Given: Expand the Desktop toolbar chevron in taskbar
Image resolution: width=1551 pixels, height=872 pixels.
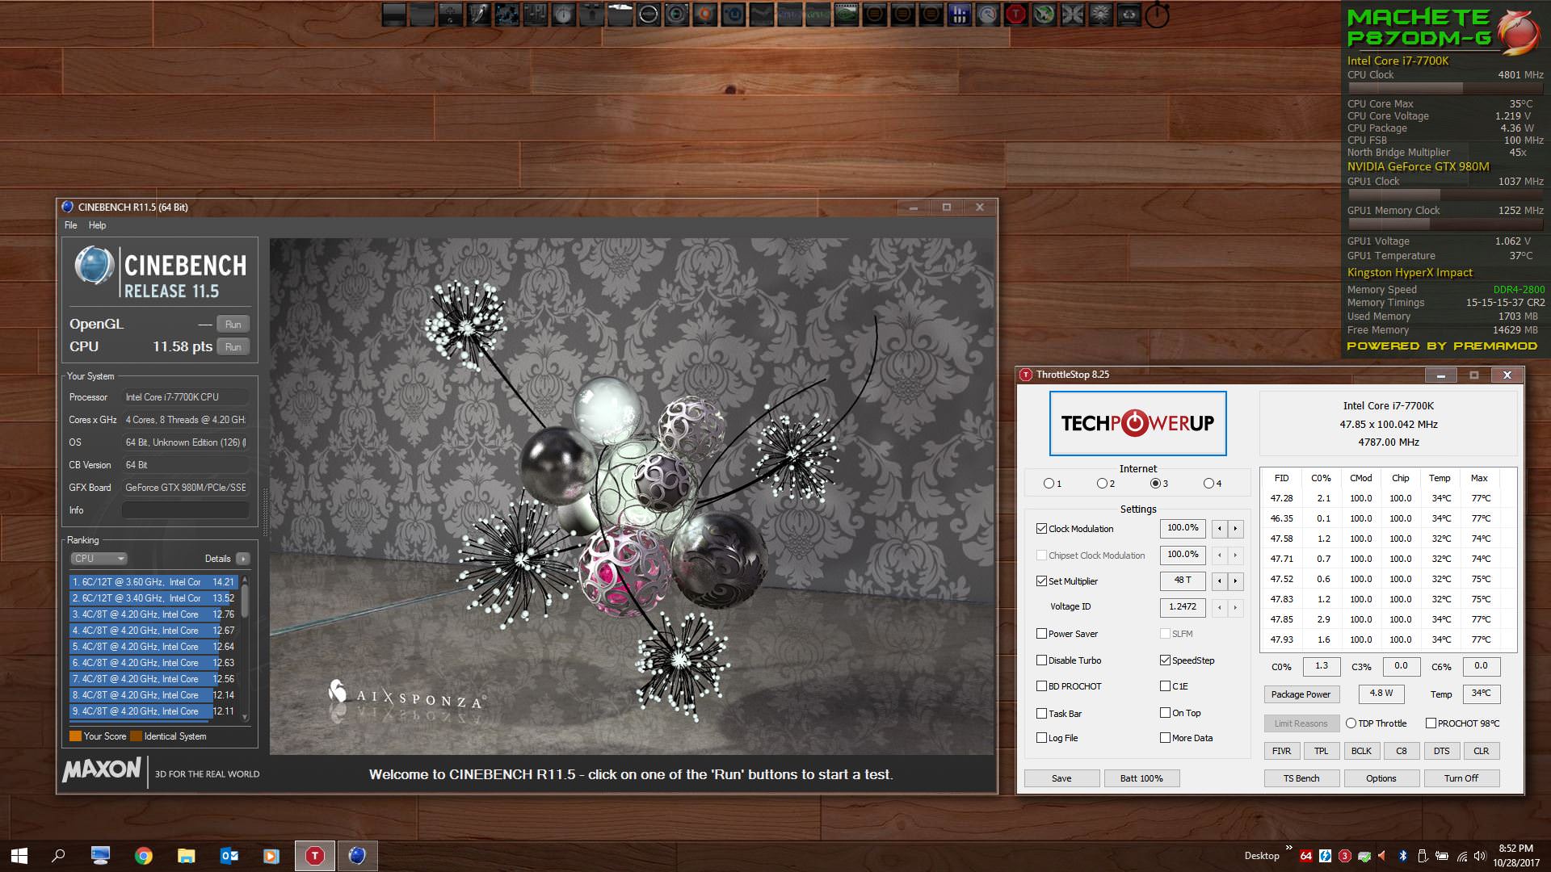Looking at the screenshot, I should (1288, 849).
